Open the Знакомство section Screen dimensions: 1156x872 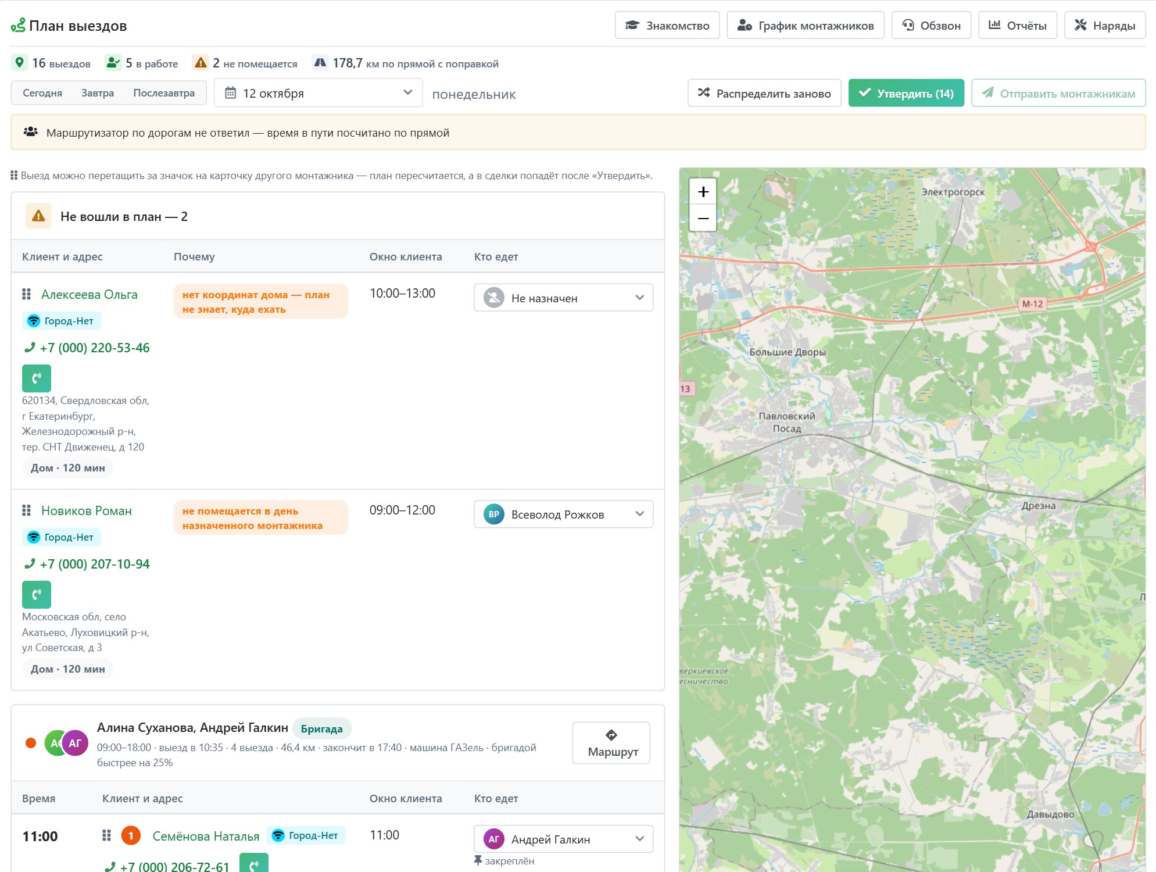click(667, 26)
